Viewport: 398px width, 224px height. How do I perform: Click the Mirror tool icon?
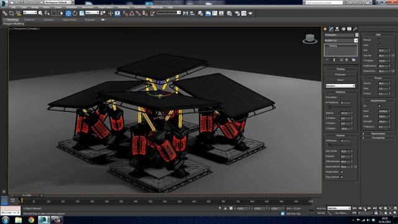pos(185,13)
